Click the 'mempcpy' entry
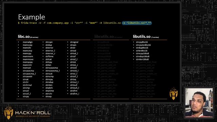217x122 pixels. pyautogui.click(x=28, y=62)
